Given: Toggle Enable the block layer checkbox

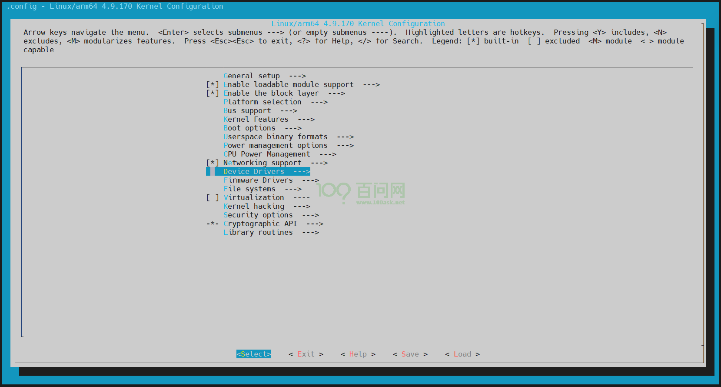Looking at the screenshot, I should [213, 93].
